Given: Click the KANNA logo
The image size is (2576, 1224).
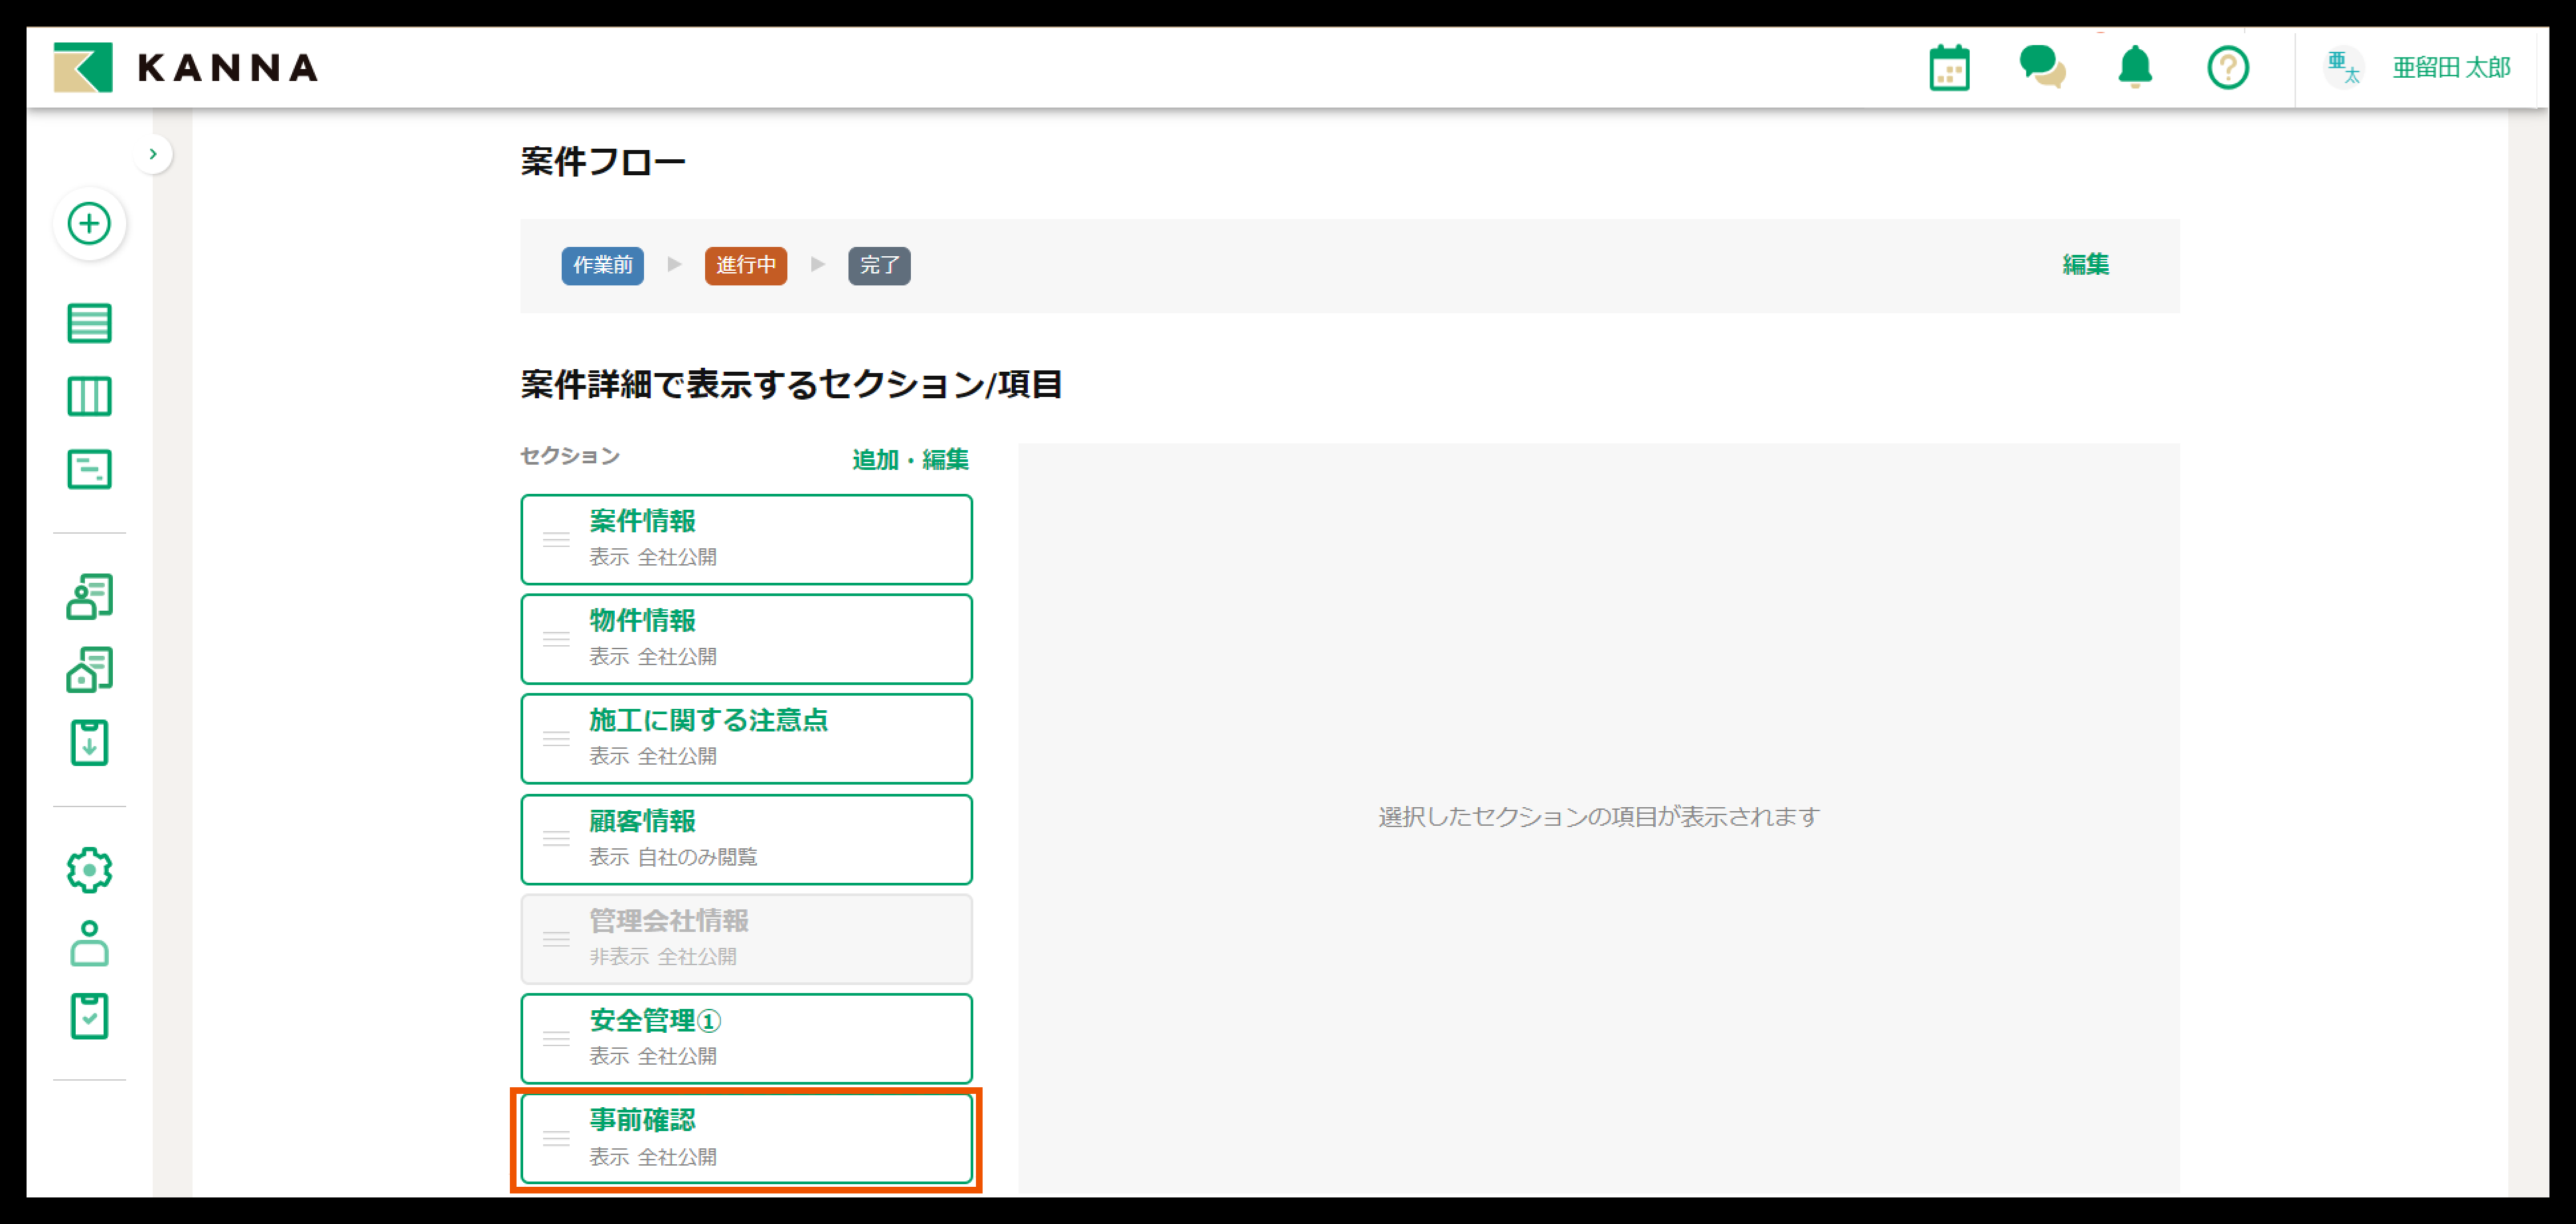Looking at the screenshot, I should point(186,68).
